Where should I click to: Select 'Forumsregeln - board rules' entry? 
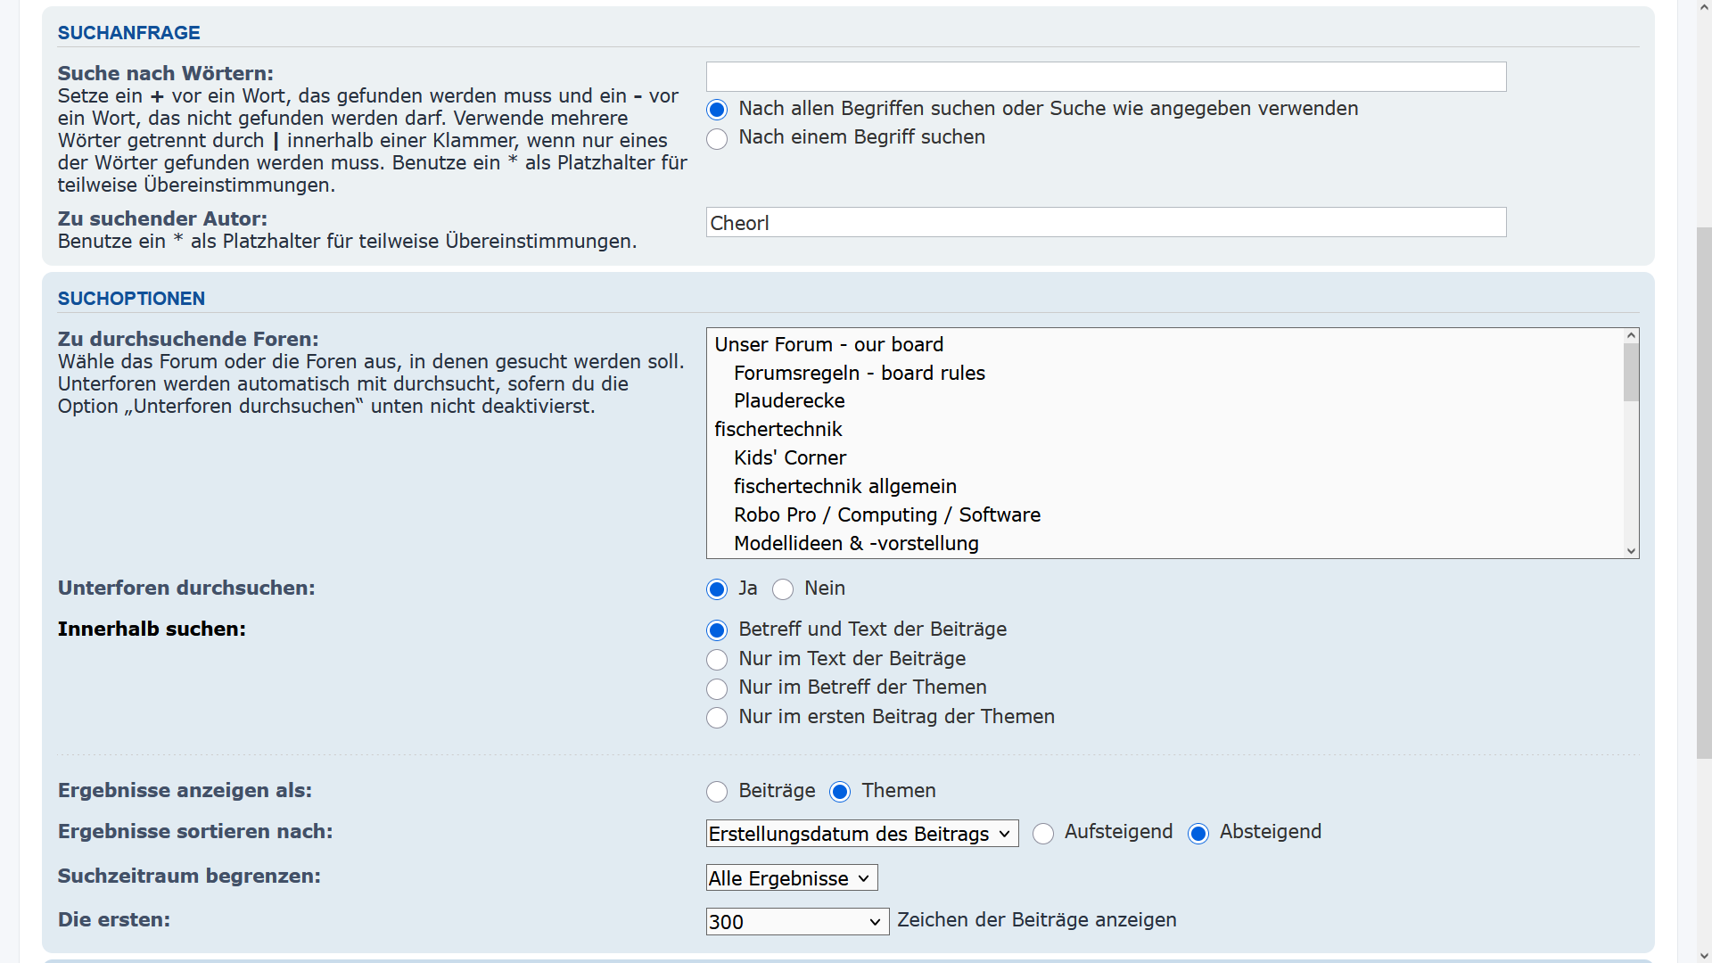[x=859, y=374]
